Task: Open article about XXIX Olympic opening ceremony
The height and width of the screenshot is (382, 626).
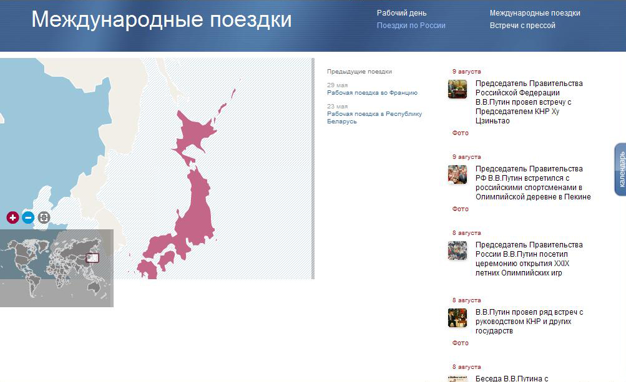Action: click(529, 259)
